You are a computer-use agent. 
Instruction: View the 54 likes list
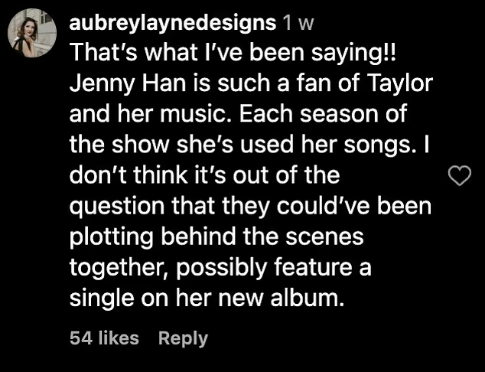point(104,338)
